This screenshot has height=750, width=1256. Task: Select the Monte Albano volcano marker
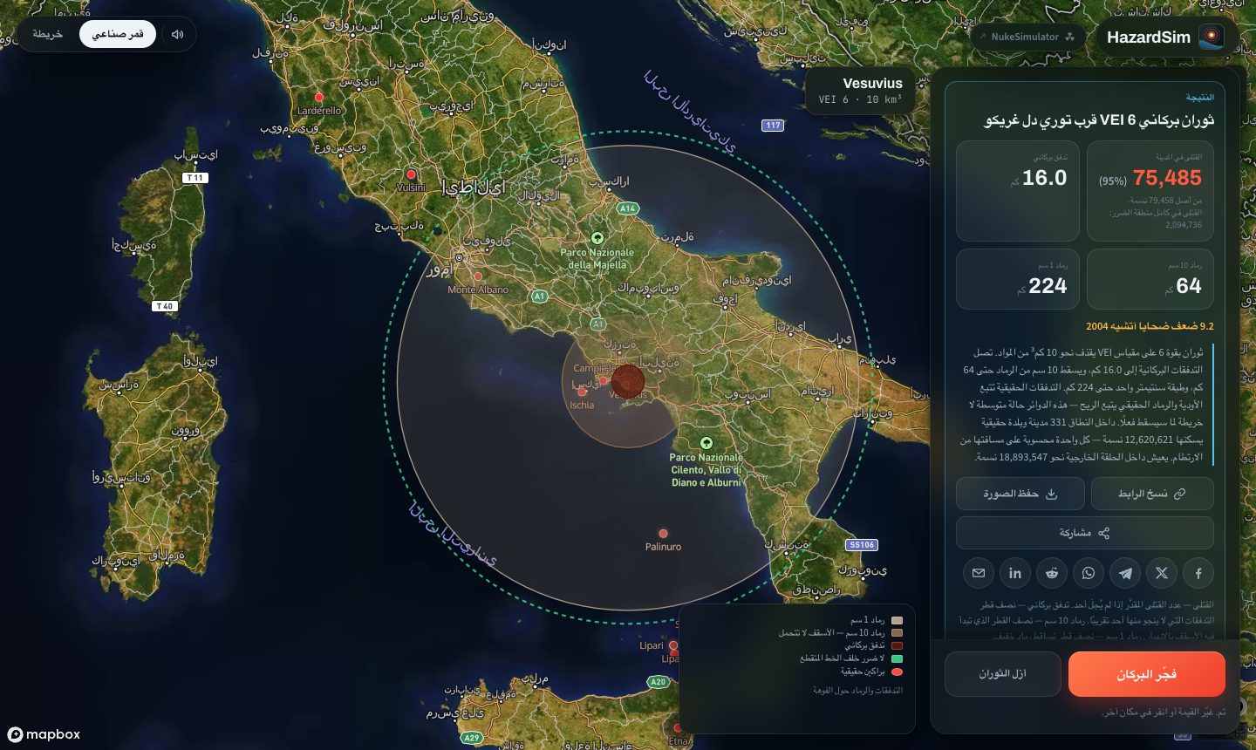(477, 276)
